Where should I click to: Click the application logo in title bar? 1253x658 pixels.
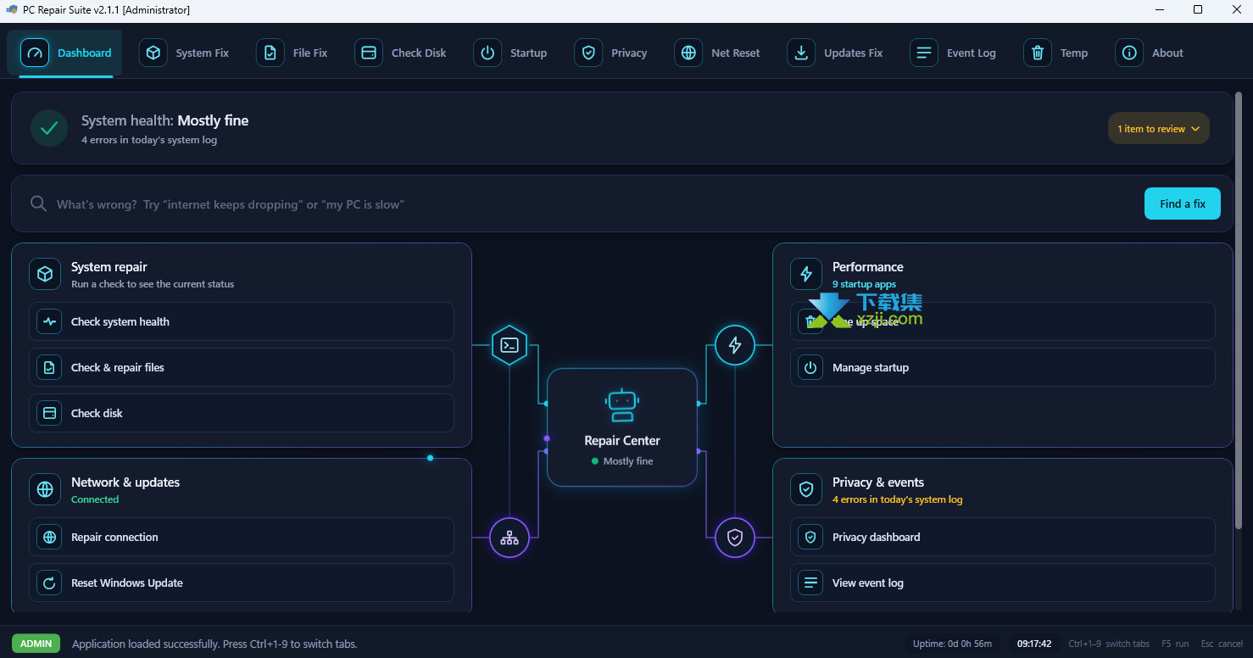tap(12, 9)
